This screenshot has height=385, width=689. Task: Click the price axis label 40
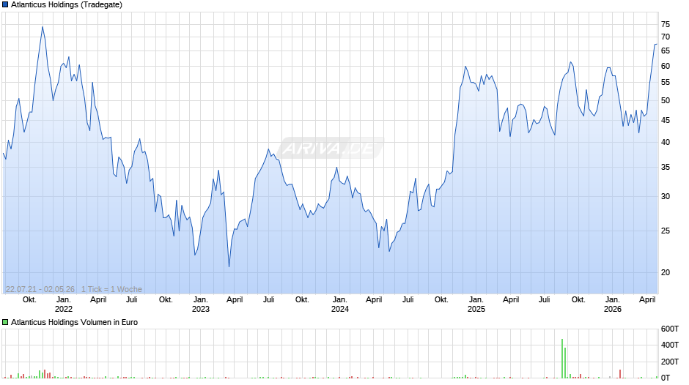(666, 142)
